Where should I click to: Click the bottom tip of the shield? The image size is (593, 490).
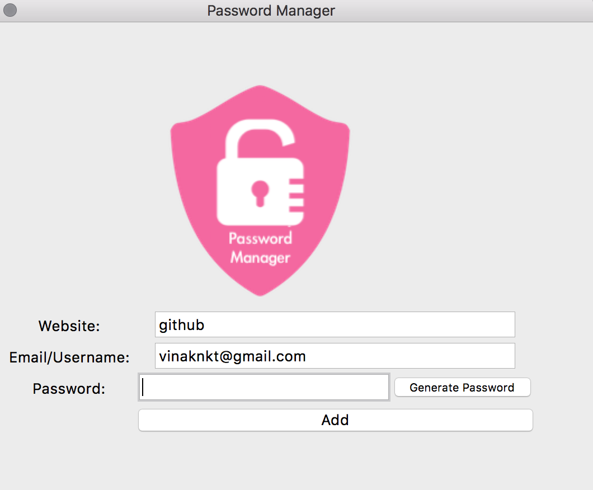[x=260, y=292]
